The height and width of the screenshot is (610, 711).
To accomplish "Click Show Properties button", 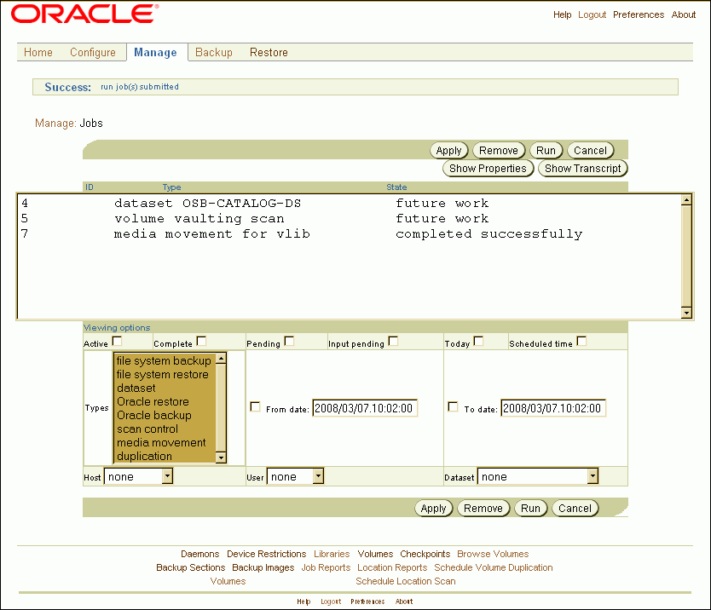I will pos(488,169).
